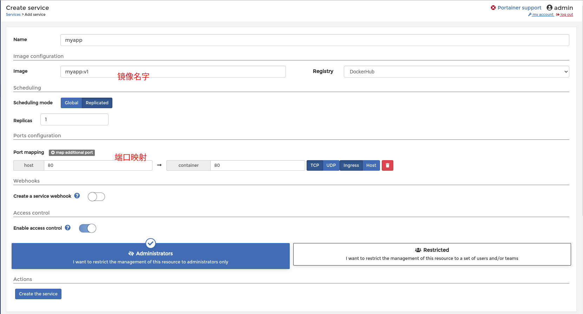Delete the port mapping with trash icon
583x314 pixels.
387,165
